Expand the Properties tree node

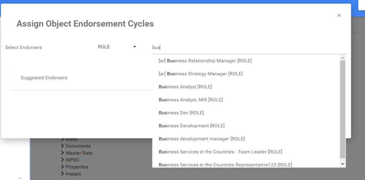coord(62,167)
